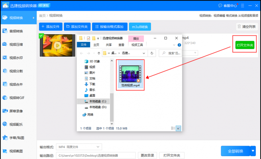This screenshot has height=159, width=261.
Task: Select the pink 播放 contextual tab
Action: tap(136, 39)
